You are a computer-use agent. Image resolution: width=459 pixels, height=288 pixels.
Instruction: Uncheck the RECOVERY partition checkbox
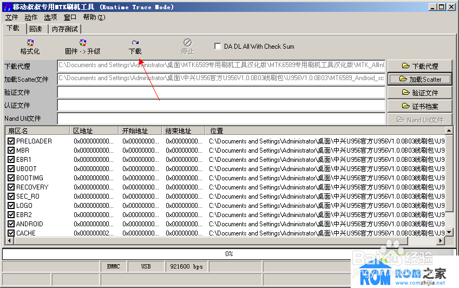coord(11,187)
